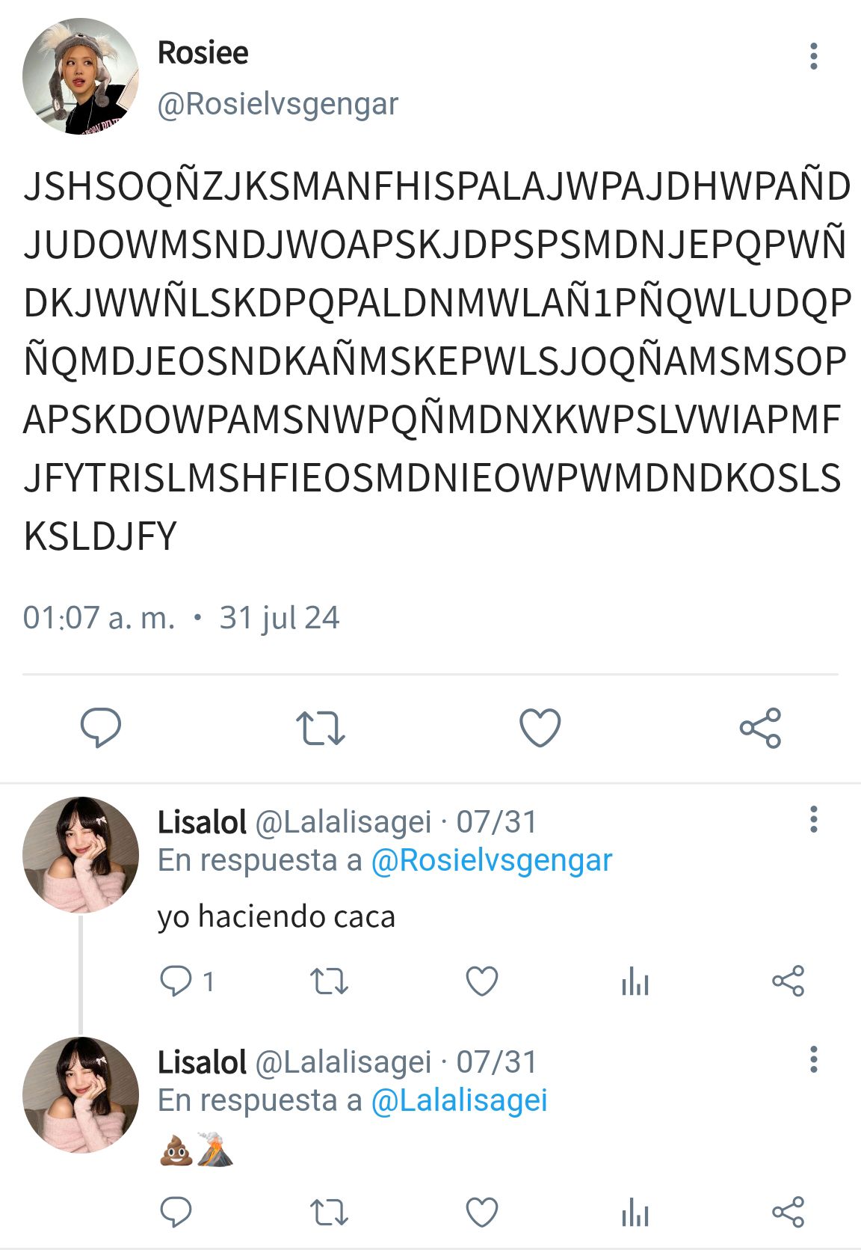Like Rosiee's main tweet
Image resolution: width=861 pixels, height=1250 pixels.
(540, 727)
